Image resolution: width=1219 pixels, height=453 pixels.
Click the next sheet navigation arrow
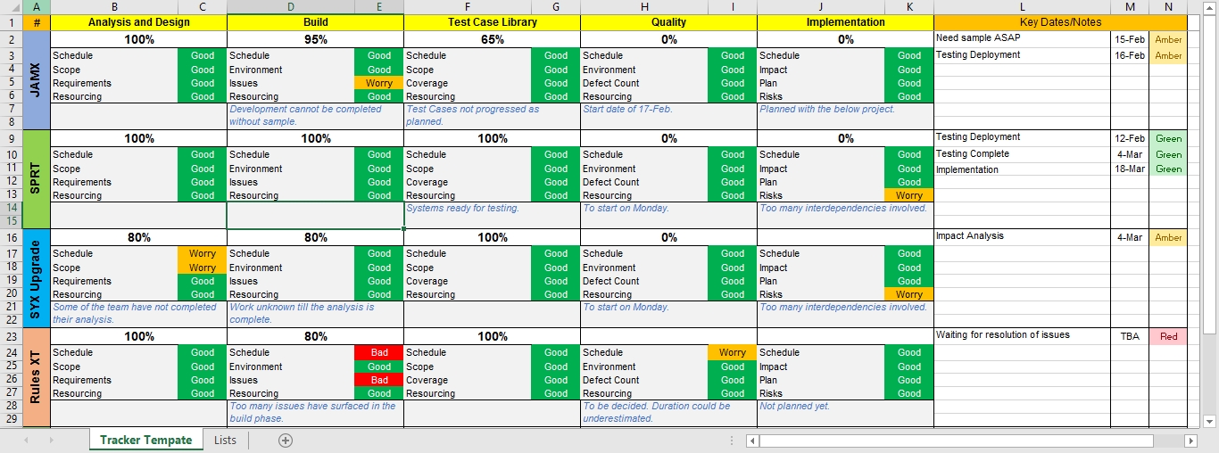click(50, 441)
